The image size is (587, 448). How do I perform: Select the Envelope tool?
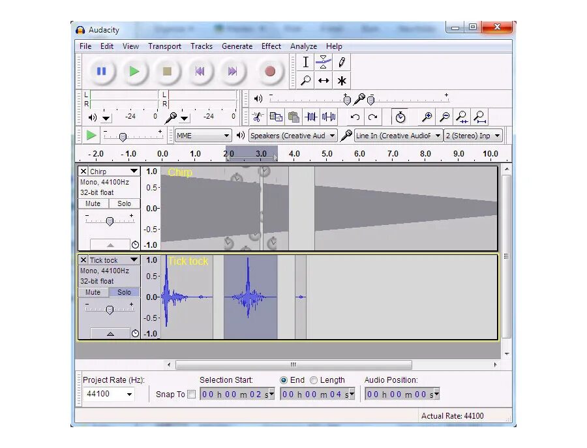(324, 62)
